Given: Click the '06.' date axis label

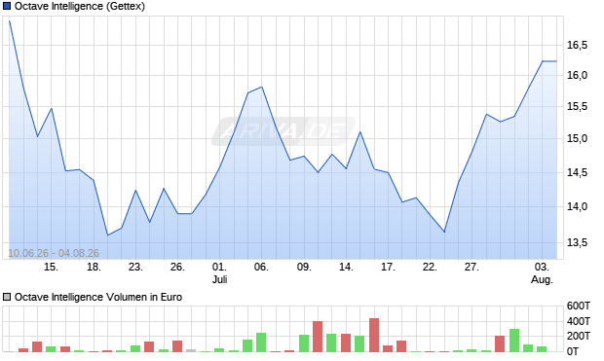Looking at the screenshot, I should pyautogui.click(x=261, y=267).
